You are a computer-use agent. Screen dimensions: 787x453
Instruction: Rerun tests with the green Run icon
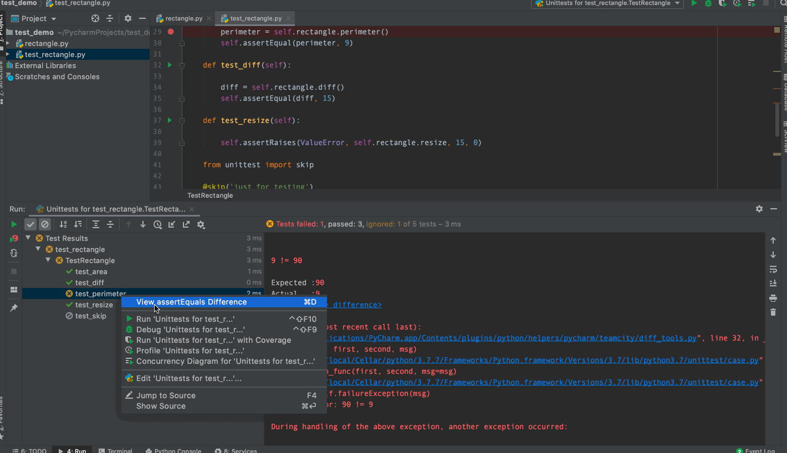(14, 224)
